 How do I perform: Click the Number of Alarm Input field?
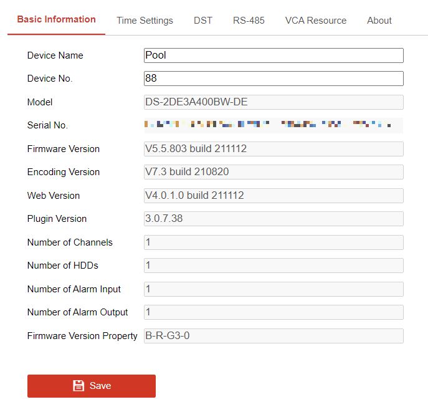[x=273, y=289]
